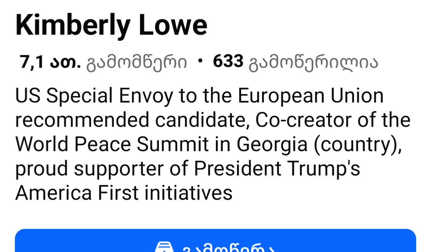View the 7,1 ათ. followers count

pos(51,61)
